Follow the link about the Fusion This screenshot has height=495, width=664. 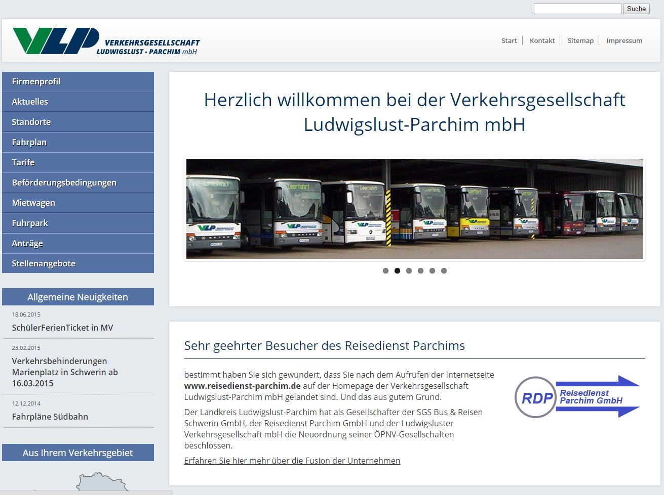tap(292, 461)
